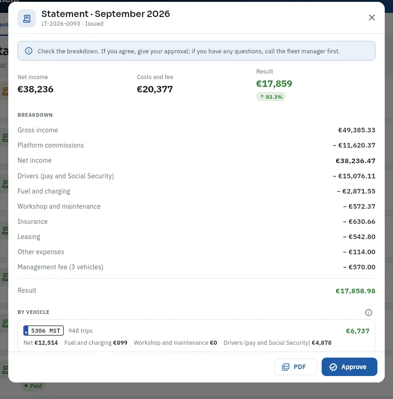
Task: Click the statement document icon in header
Action: (x=27, y=18)
